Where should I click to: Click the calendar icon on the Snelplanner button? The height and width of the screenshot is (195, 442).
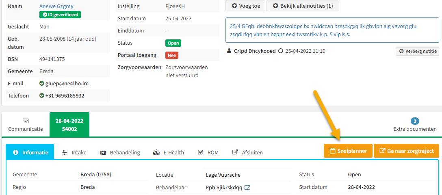[x=333, y=151]
